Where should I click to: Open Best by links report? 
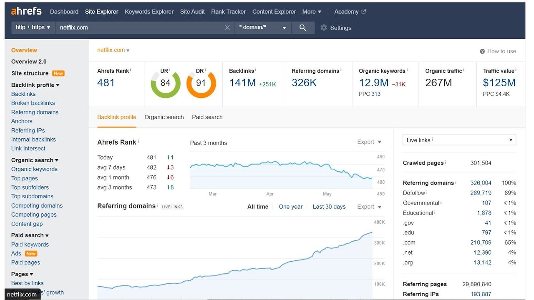(x=28, y=283)
